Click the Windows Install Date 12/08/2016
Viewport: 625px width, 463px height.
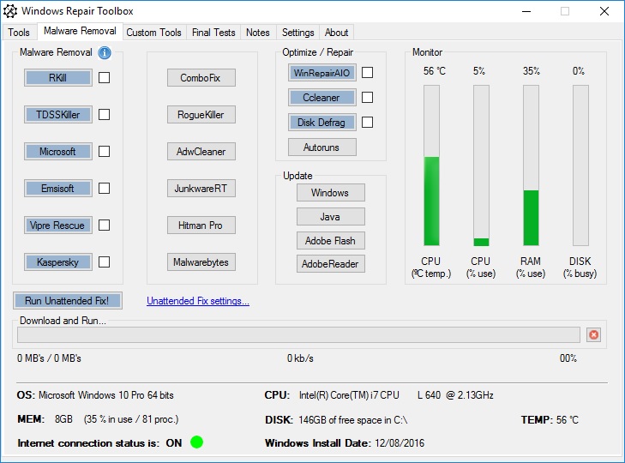coord(345,443)
